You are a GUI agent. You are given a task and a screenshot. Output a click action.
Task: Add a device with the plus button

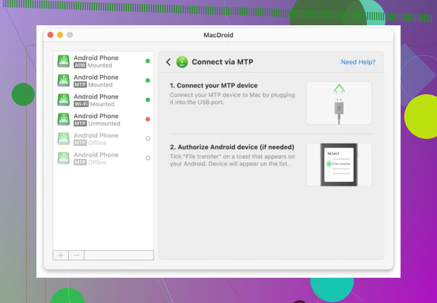[61, 255]
